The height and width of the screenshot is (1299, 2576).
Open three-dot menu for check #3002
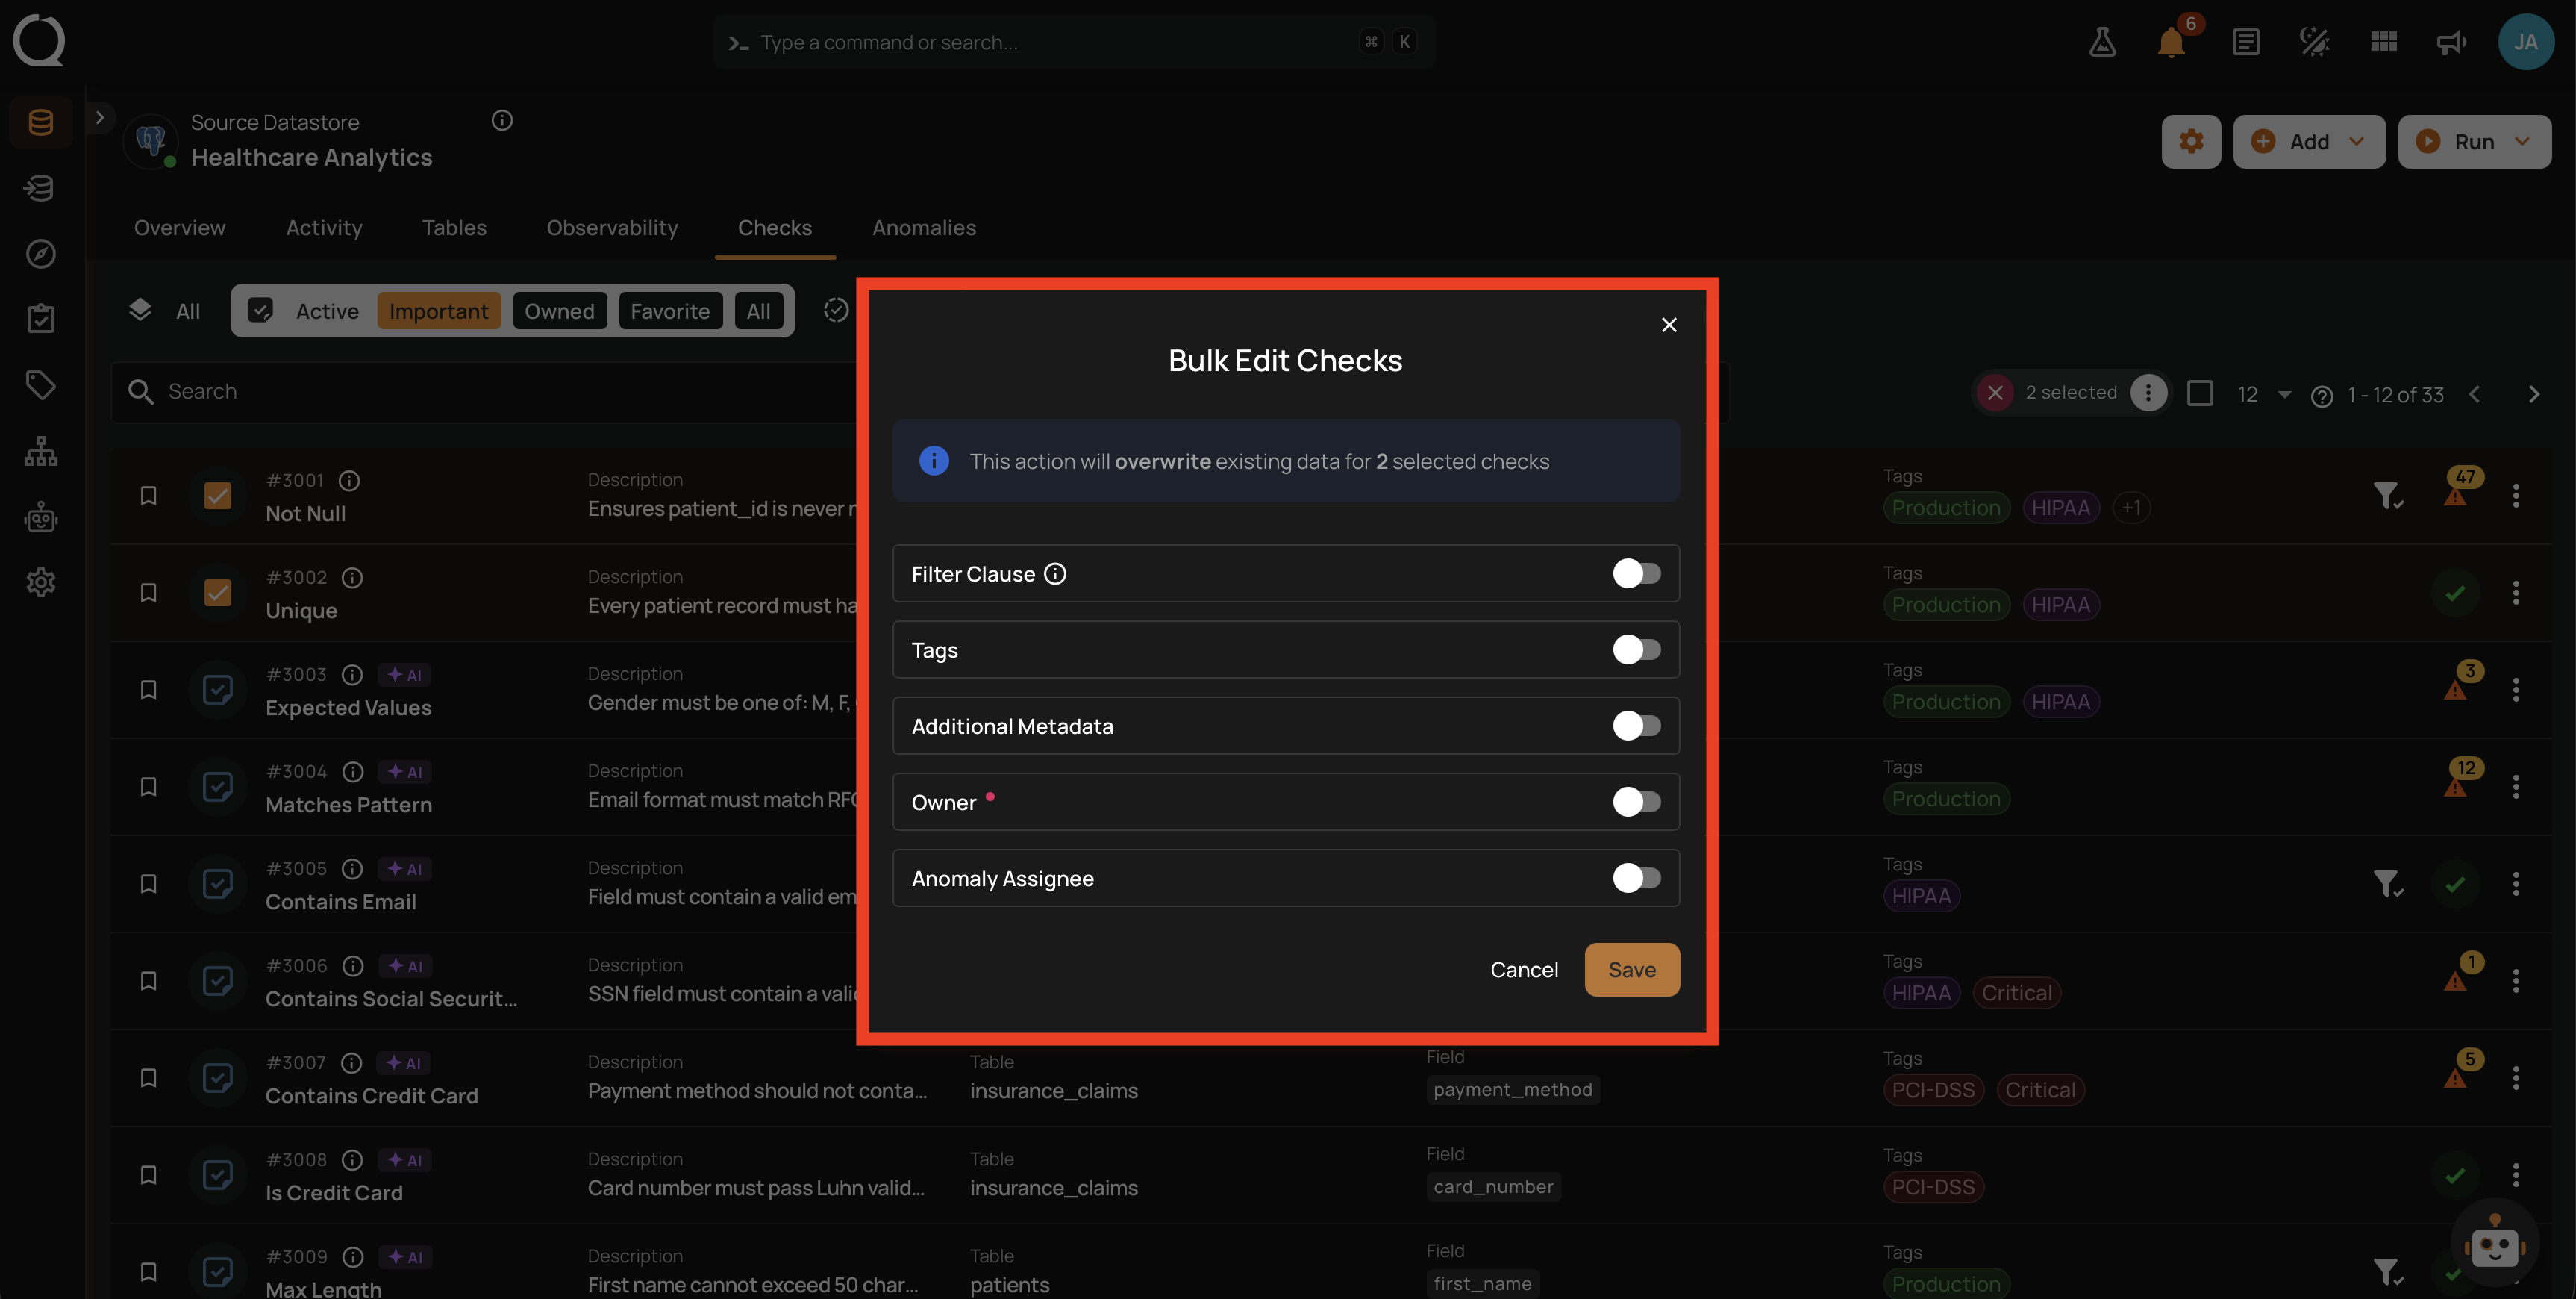click(2516, 593)
